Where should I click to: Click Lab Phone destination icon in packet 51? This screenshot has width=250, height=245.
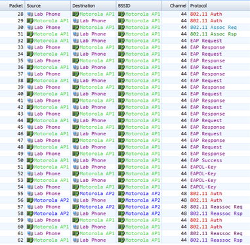click(75, 167)
